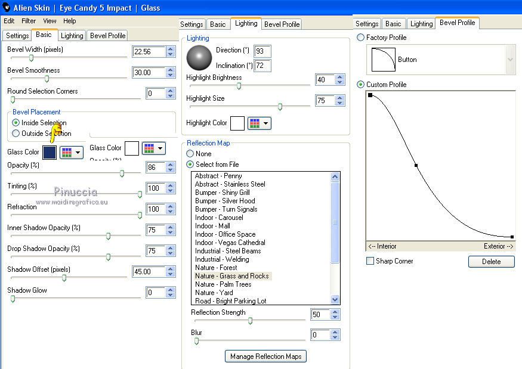The height and width of the screenshot is (369, 522).
Task: Click the white Glass Color swatch
Action: 132,148
